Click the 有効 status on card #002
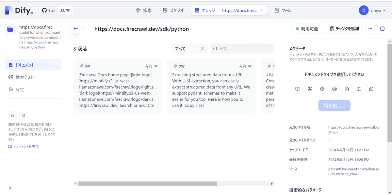This screenshot has width=392, height=195. [x=245, y=66]
